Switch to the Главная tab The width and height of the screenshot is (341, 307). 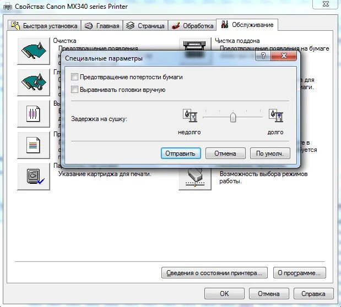coord(102,26)
